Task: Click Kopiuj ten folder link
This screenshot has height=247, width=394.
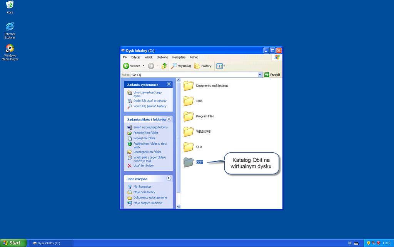Action: [x=144, y=138]
